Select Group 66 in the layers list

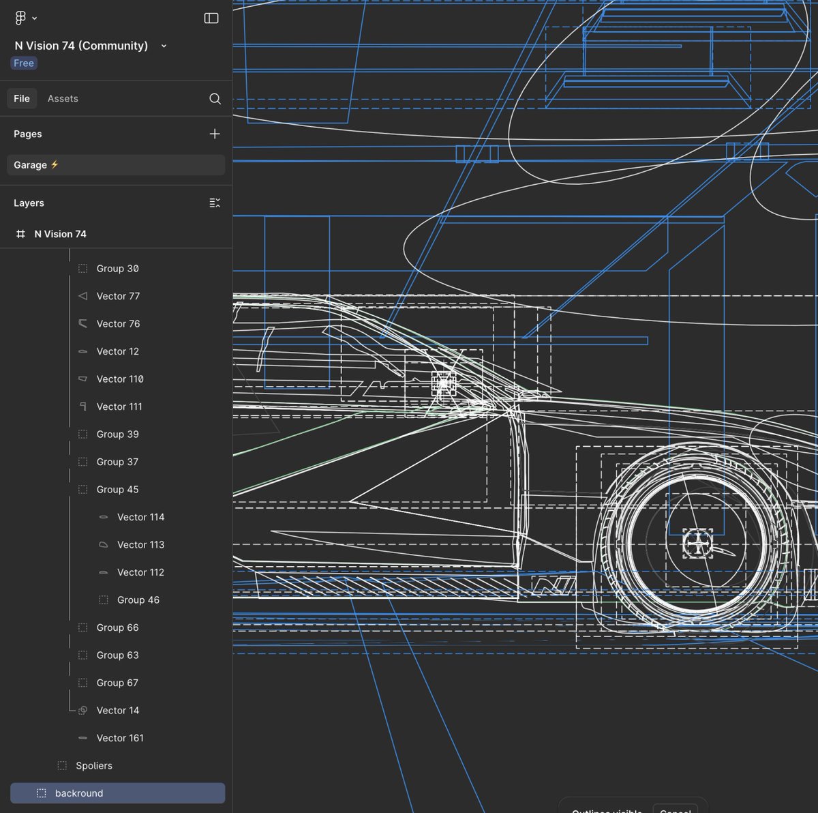tap(117, 627)
